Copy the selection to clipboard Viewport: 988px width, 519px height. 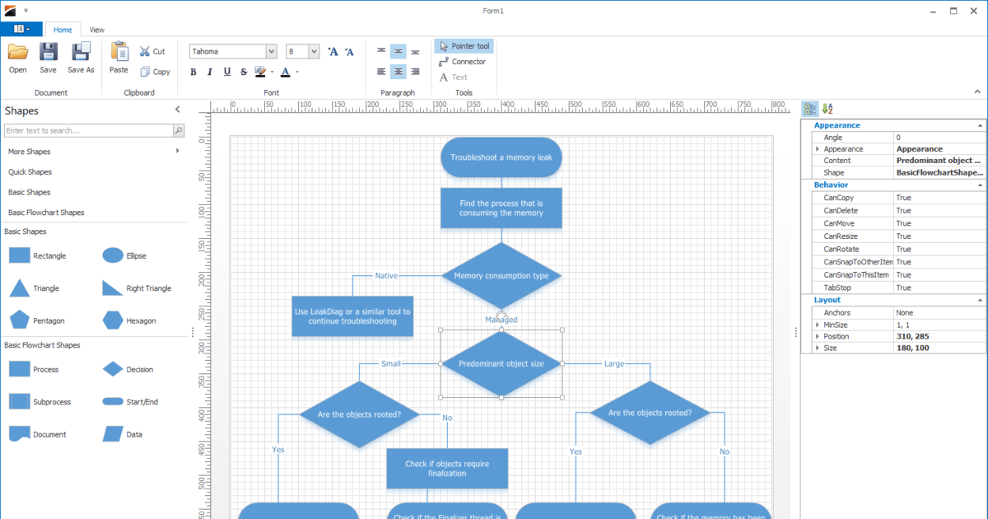click(x=156, y=72)
